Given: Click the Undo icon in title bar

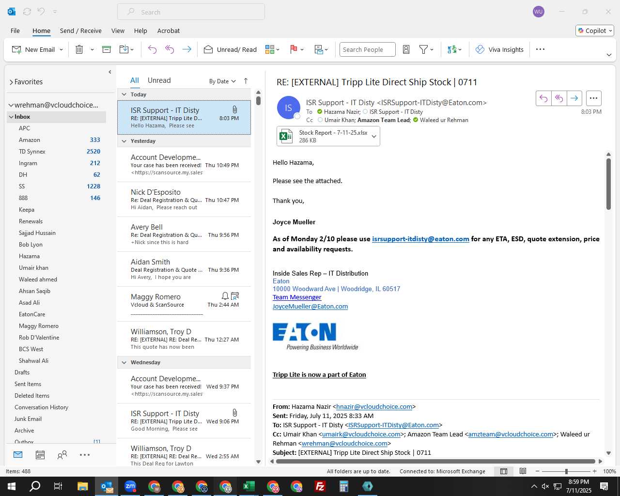Looking at the screenshot, I should tap(41, 12).
